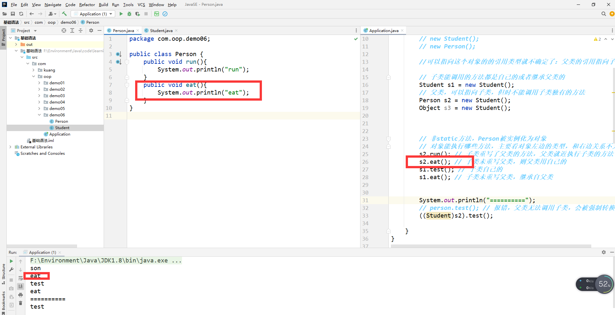The height and width of the screenshot is (315, 615).
Task: Start debugging with the green bug icon
Action: (x=129, y=14)
